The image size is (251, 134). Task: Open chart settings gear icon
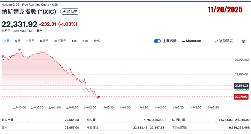coord(243,41)
